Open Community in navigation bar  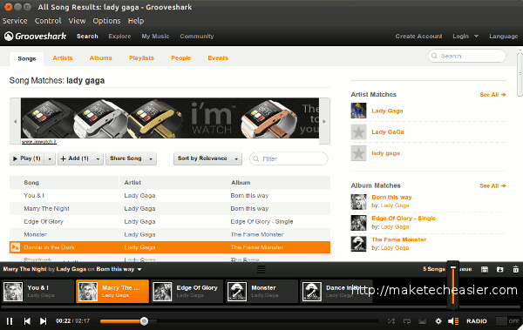pos(197,36)
